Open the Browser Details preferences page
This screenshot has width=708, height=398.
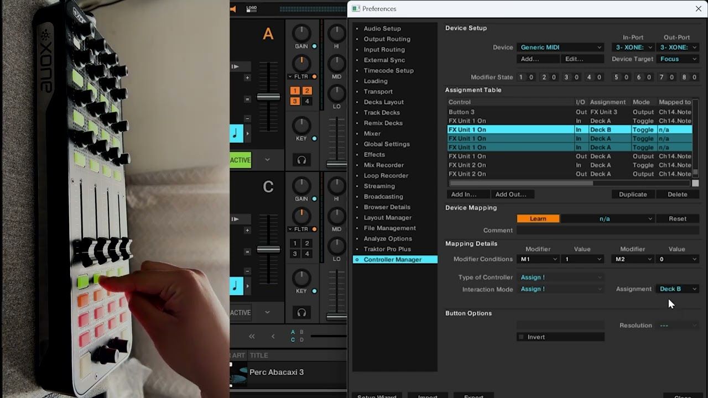tap(387, 207)
